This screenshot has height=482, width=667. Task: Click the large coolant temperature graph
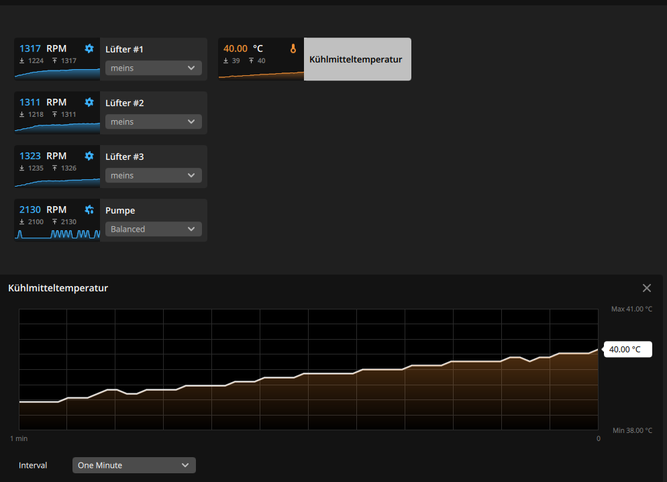[x=309, y=369]
